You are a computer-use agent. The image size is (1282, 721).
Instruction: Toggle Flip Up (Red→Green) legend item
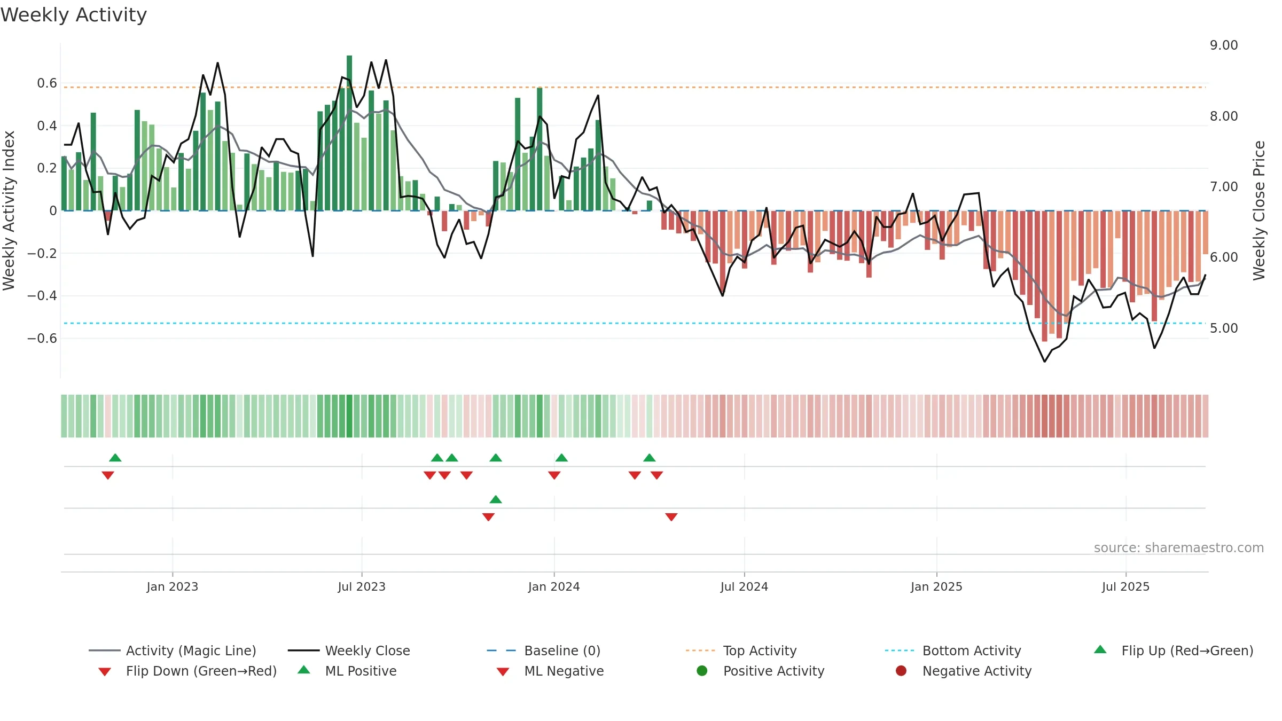coord(1174,651)
